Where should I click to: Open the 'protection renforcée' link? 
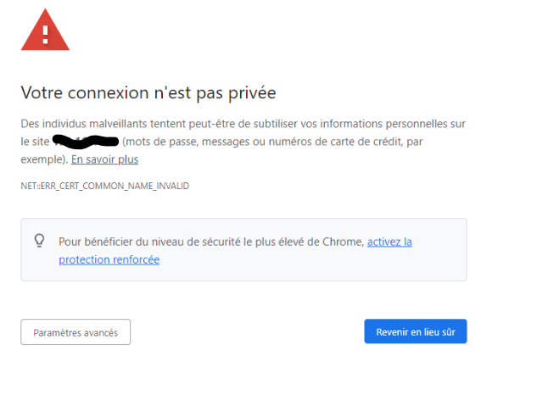109,259
